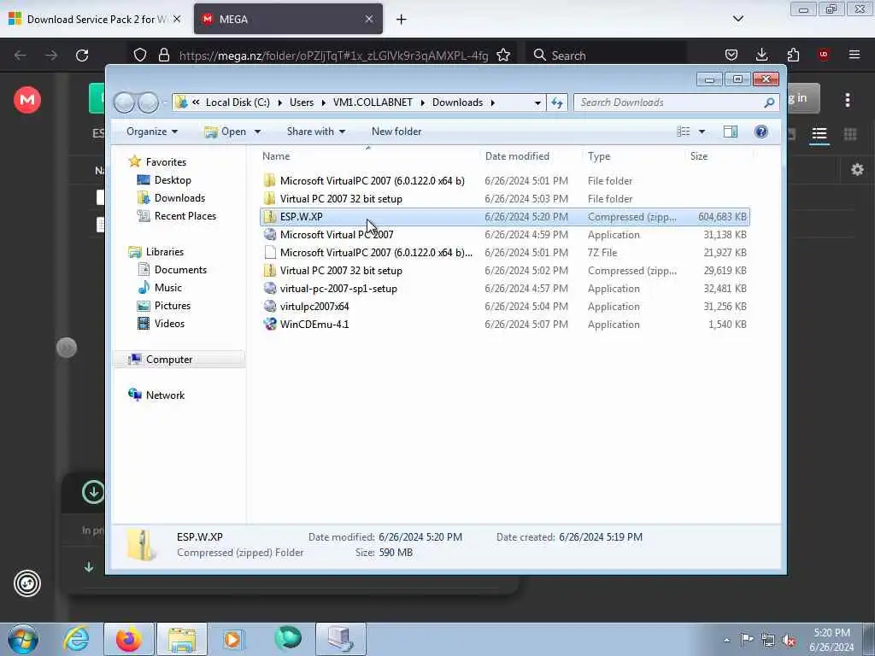This screenshot has width=875, height=656.
Task: Expand the Open button dropdown arrow
Action: [x=257, y=132]
